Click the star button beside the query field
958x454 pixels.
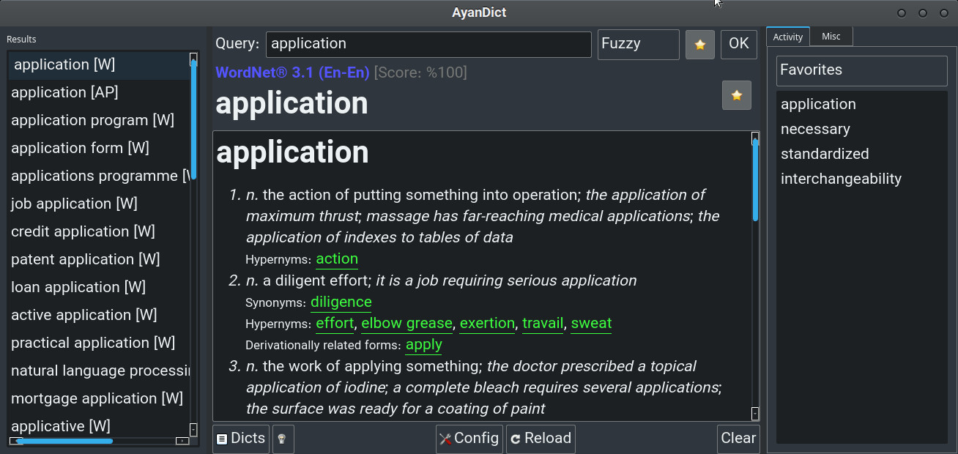[699, 45]
